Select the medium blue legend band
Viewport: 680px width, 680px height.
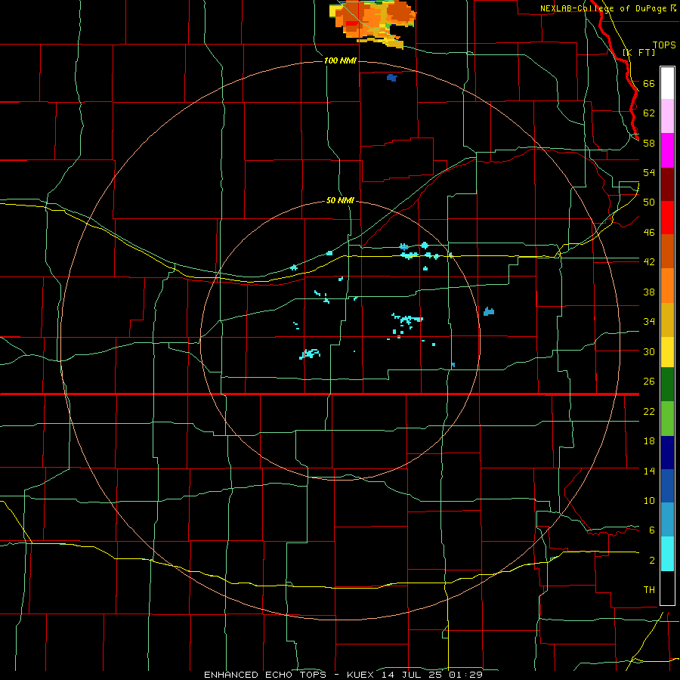coord(667,486)
